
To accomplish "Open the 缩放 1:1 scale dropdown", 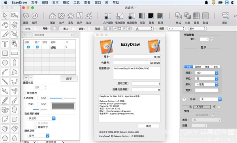I will pyautogui.click(x=177, y=28).
